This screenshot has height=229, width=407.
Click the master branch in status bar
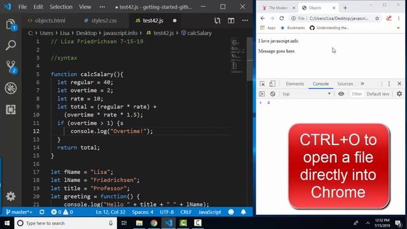pyautogui.click(x=20, y=212)
